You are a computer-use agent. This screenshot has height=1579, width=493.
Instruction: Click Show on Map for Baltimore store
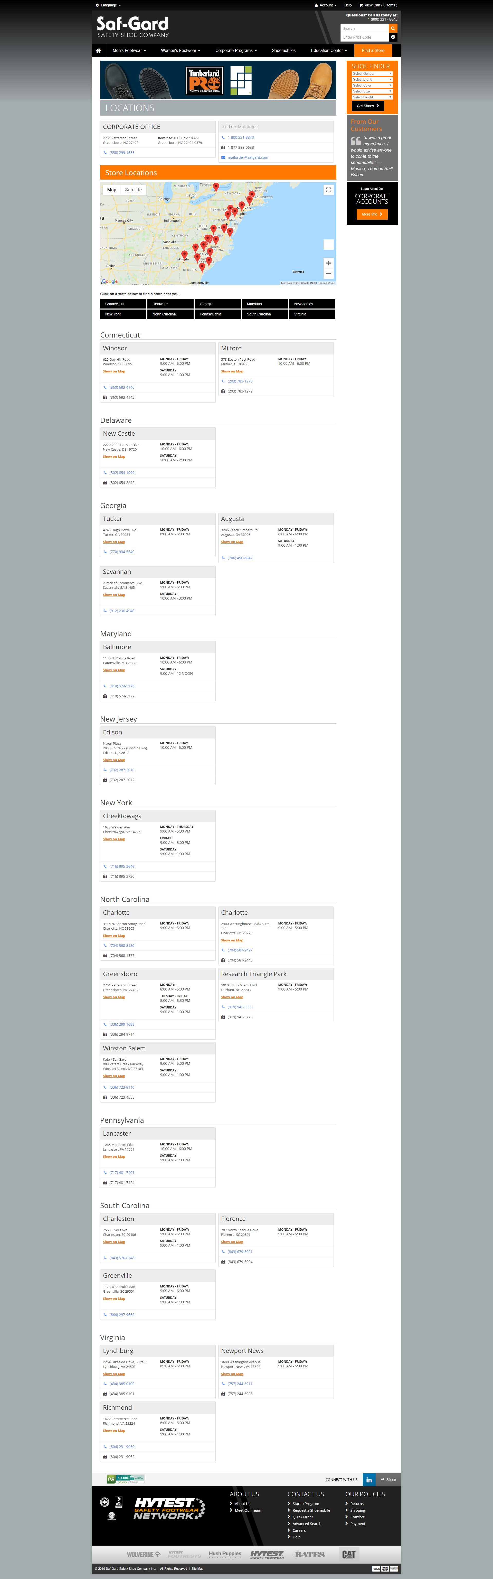114,670
